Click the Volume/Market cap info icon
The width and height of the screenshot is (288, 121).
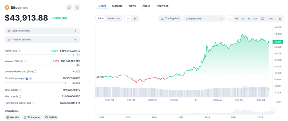pyautogui.click(x=35, y=72)
